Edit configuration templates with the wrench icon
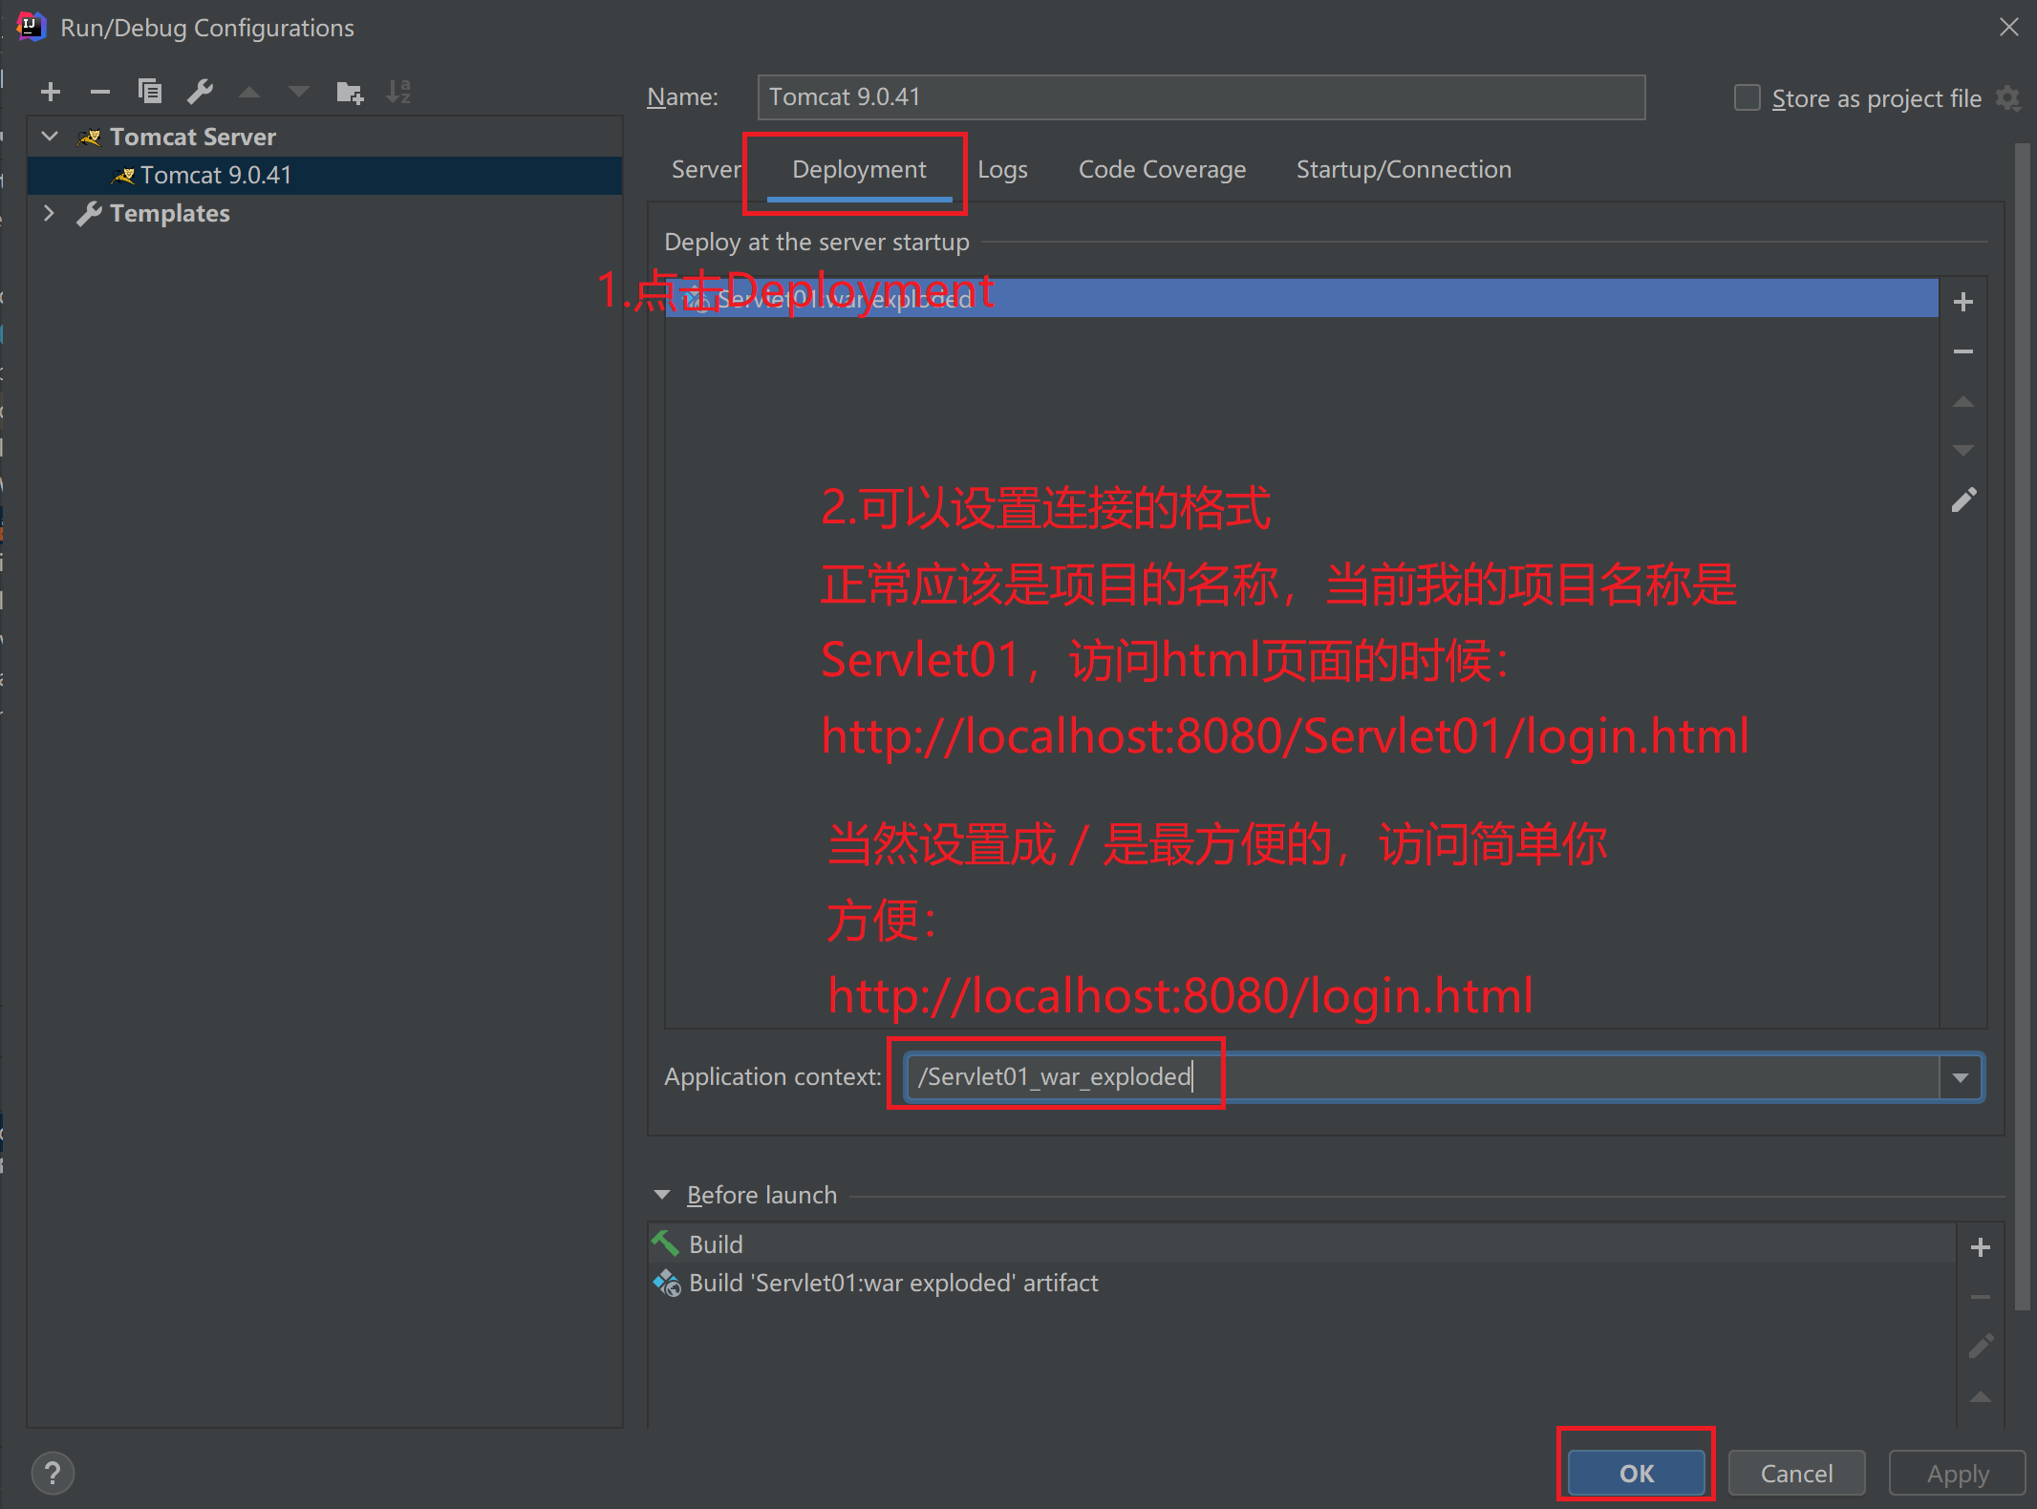This screenshot has width=2037, height=1509. pos(201,92)
